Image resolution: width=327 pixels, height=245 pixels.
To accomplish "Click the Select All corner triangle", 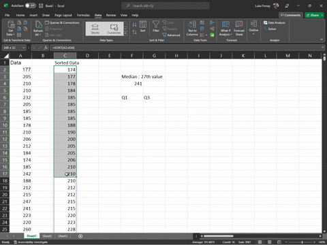I will 6,56.
